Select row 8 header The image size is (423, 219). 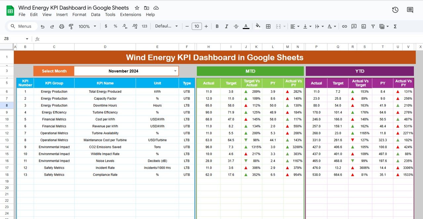click(x=7, y=106)
